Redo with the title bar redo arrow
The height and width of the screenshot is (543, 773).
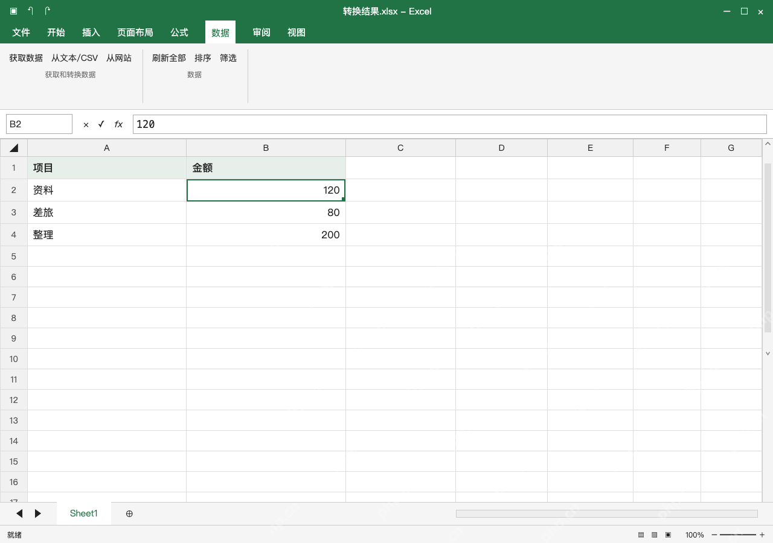pos(47,11)
